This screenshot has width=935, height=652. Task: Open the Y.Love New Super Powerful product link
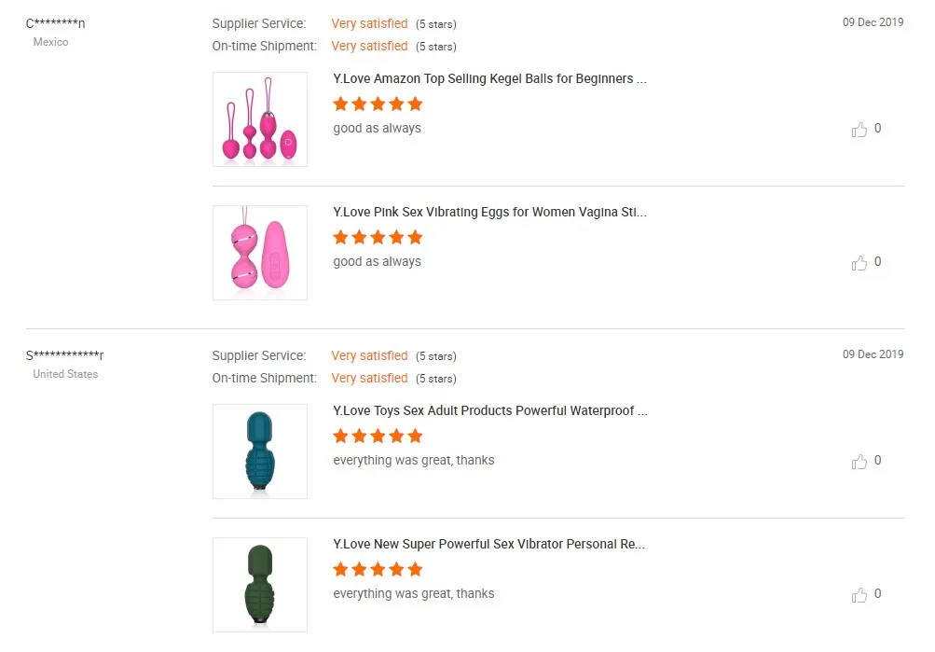(488, 545)
